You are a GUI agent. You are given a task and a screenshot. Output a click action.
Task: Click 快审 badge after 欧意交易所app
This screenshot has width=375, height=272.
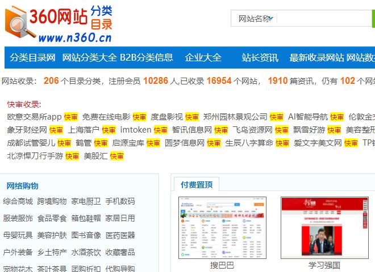point(71,117)
